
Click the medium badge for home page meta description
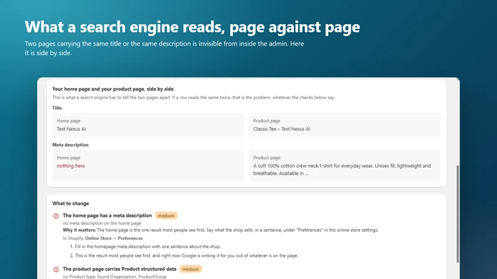point(166,215)
